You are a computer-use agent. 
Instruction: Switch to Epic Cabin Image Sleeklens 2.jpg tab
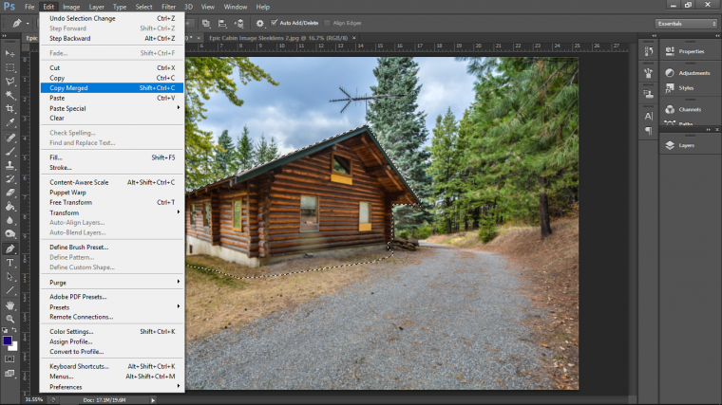pos(278,38)
